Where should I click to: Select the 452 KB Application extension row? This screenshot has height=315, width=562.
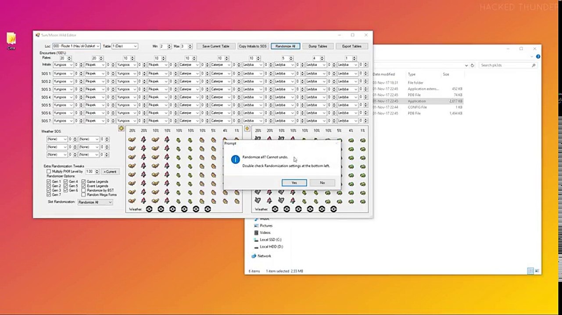[x=418, y=89]
